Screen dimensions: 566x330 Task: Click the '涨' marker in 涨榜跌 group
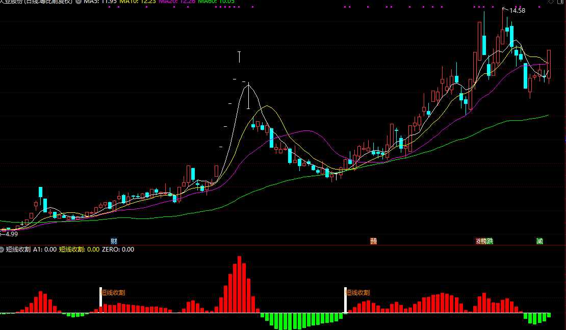479,241
